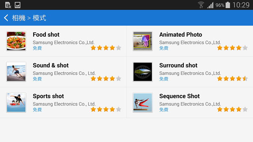253x142 pixels.
Task: Open the Surround shot title link
Action: click(x=178, y=65)
